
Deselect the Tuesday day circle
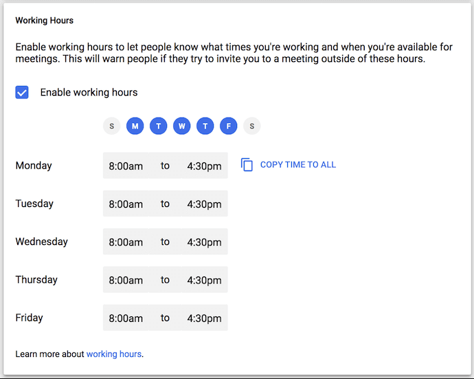tap(159, 126)
